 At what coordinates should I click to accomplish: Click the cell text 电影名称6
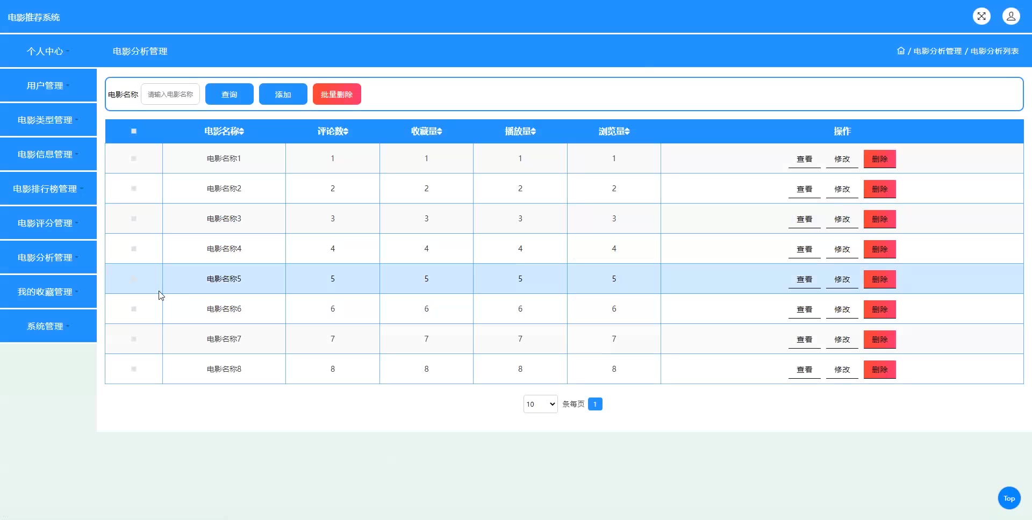coord(224,309)
